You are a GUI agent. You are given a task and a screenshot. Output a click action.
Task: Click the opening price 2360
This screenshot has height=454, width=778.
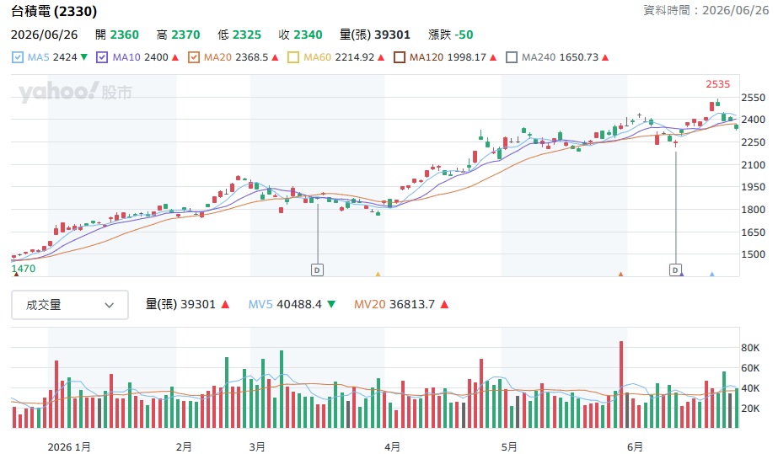[125, 35]
